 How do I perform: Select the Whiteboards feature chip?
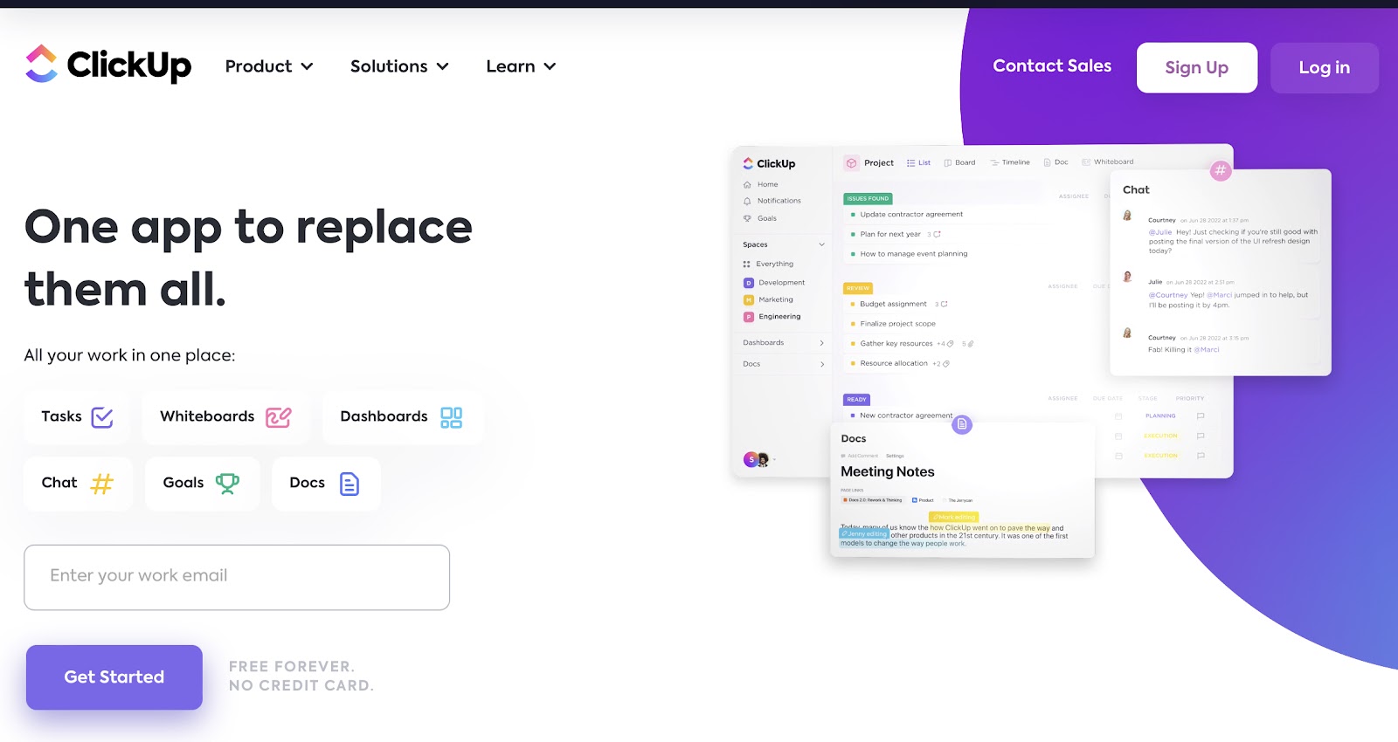click(225, 417)
